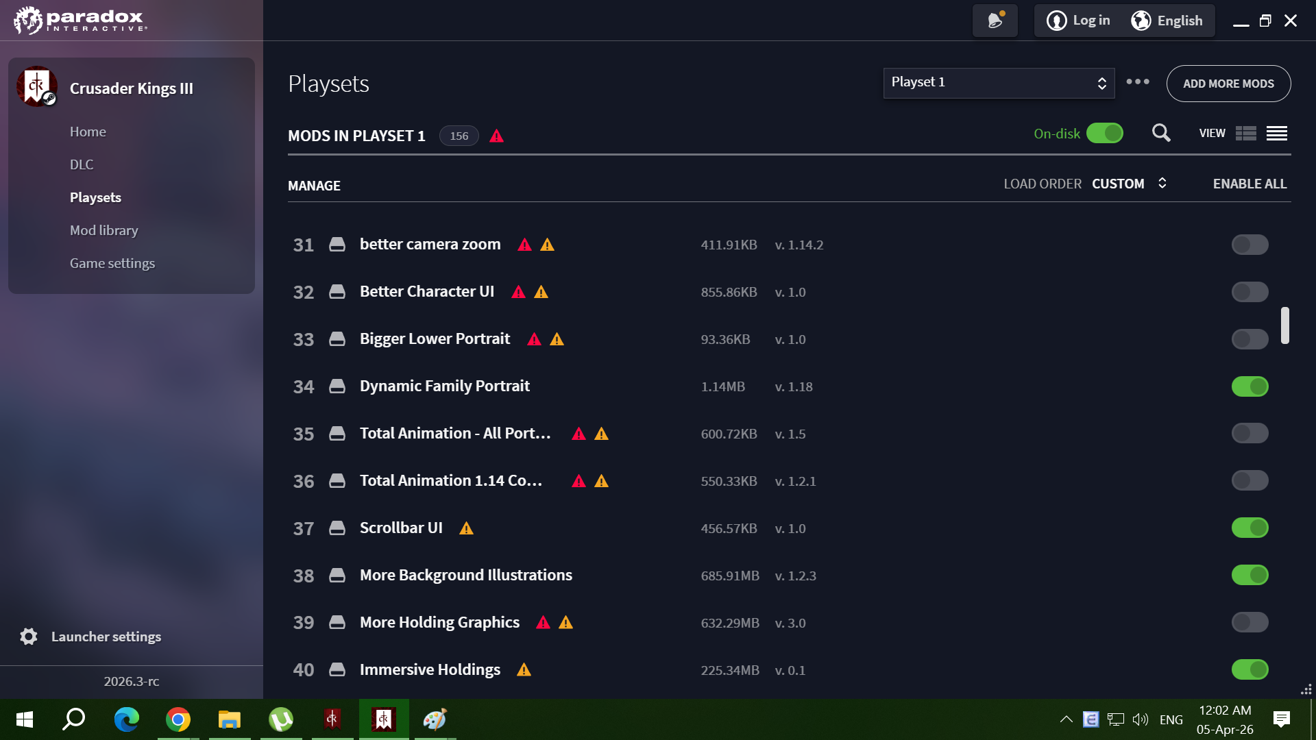Click yellow warning icon on Scrollbar UI
This screenshot has height=740, width=1316.
(x=467, y=528)
